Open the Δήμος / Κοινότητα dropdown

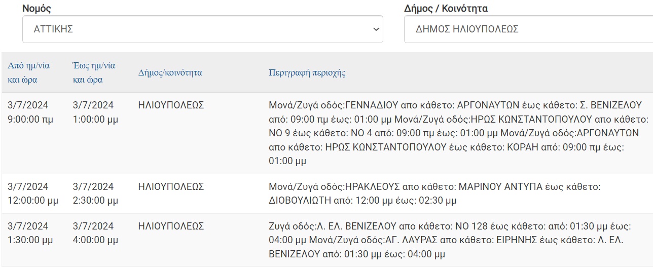click(x=527, y=29)
